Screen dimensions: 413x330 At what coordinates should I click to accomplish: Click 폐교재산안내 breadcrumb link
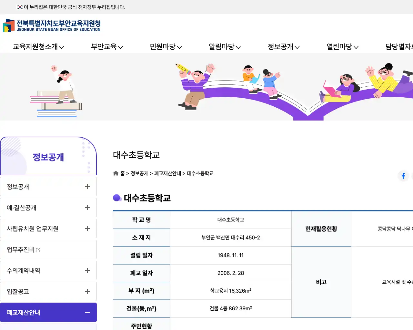(167, 173)
